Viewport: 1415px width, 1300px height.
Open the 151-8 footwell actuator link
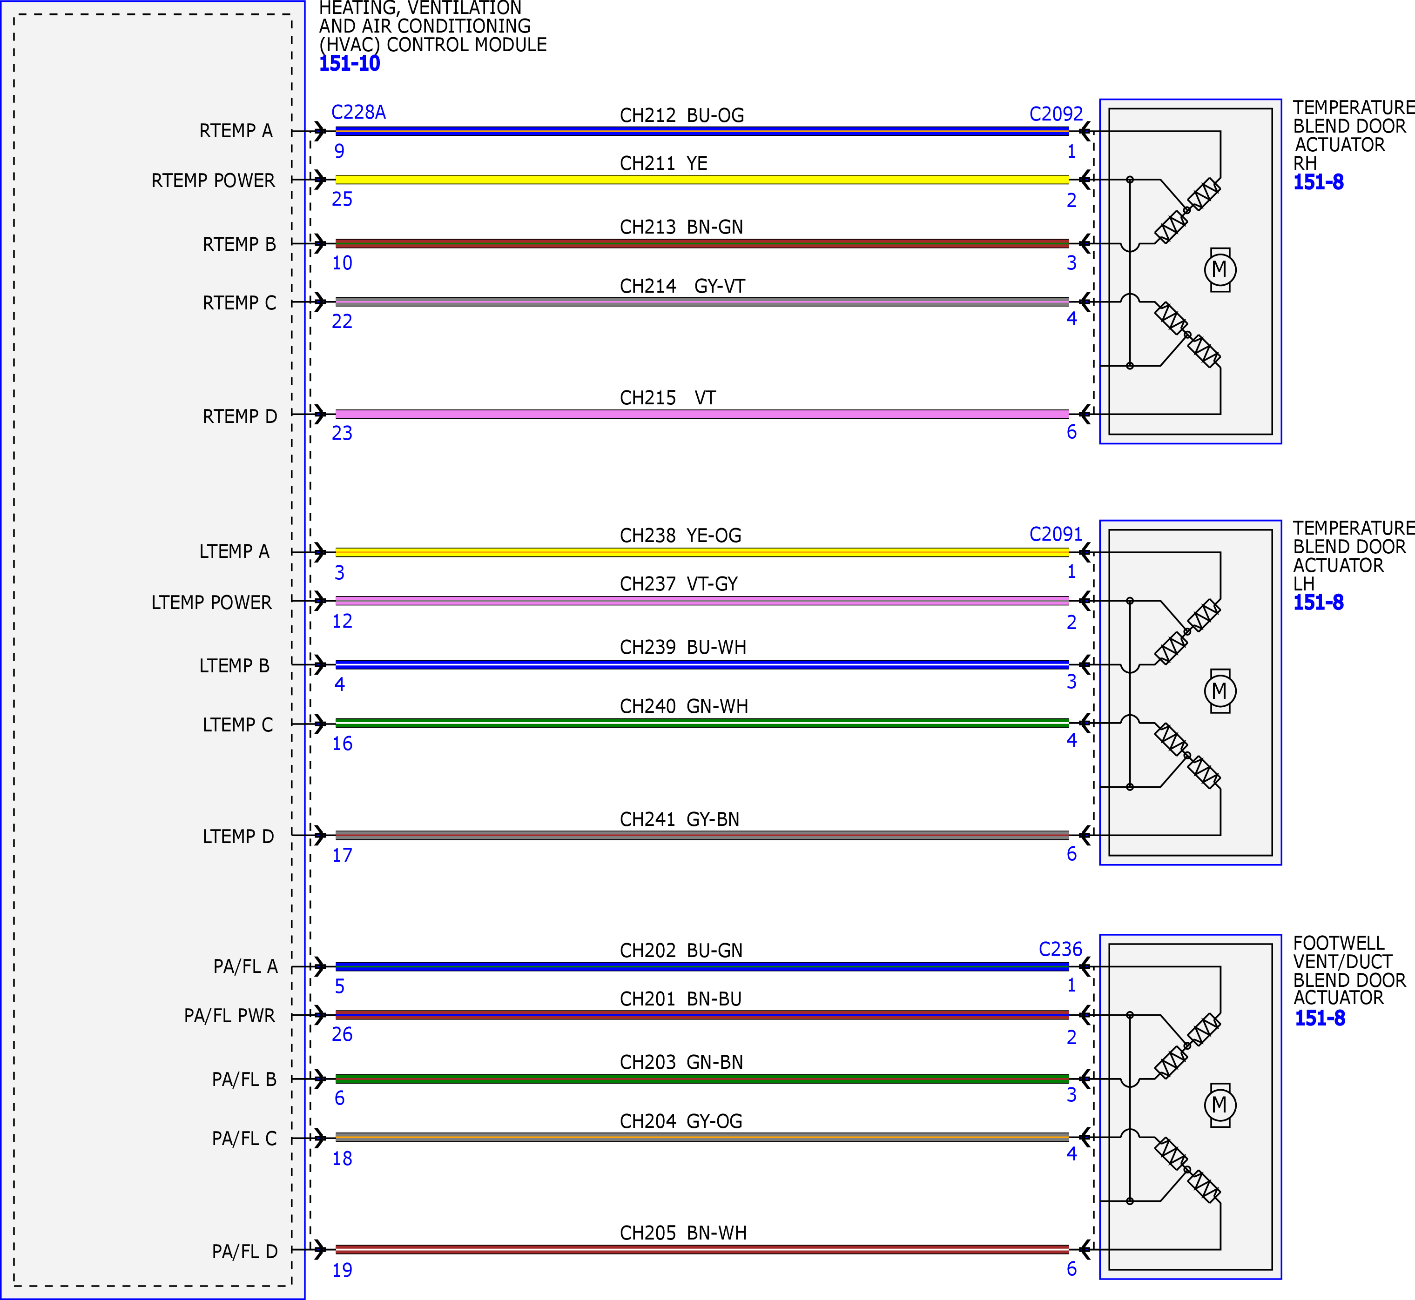1319,1018
